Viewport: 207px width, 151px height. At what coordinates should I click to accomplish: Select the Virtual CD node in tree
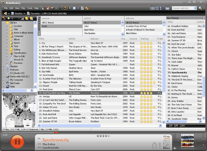tap(18, 60)
